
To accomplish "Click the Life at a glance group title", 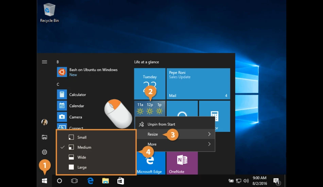I will click(147, 62).
